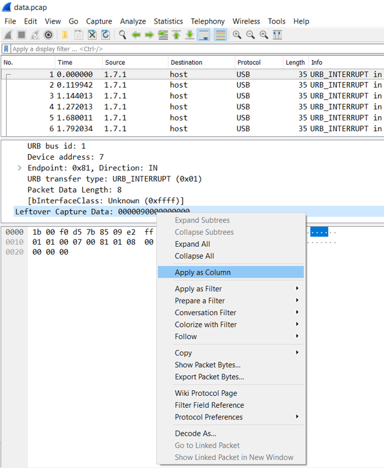Close the capture file icon
384x468 pixels.
click(x=92, y=35)
